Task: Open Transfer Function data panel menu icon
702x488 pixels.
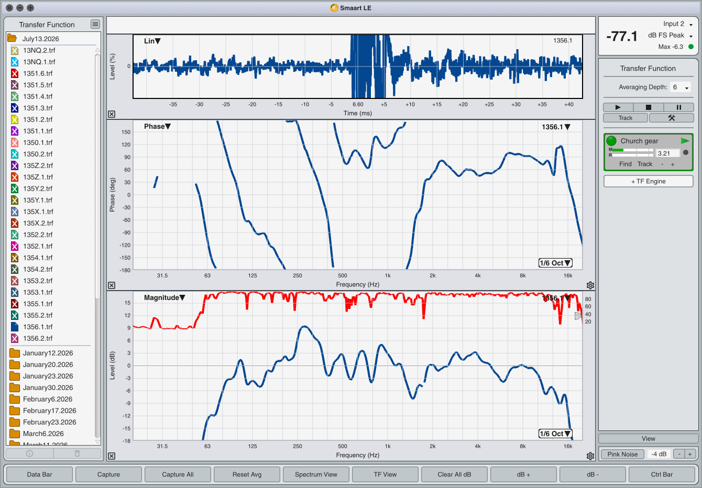Action: pyautogui.click(x=95, y=24)
